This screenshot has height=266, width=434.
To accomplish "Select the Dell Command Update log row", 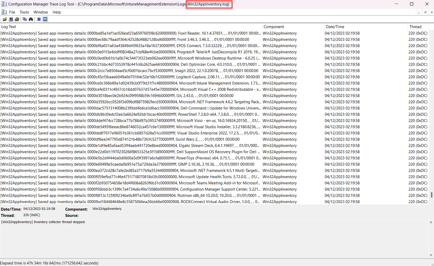I will pos(215,108).
